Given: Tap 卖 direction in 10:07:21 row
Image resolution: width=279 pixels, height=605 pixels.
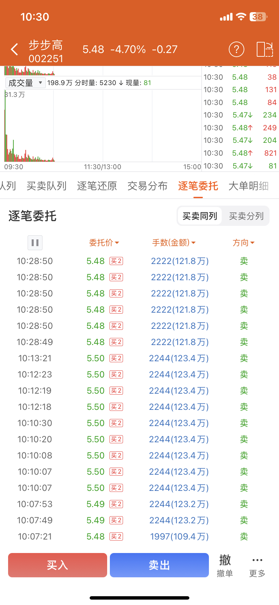Looking at the screenshot, I should 244,536.
